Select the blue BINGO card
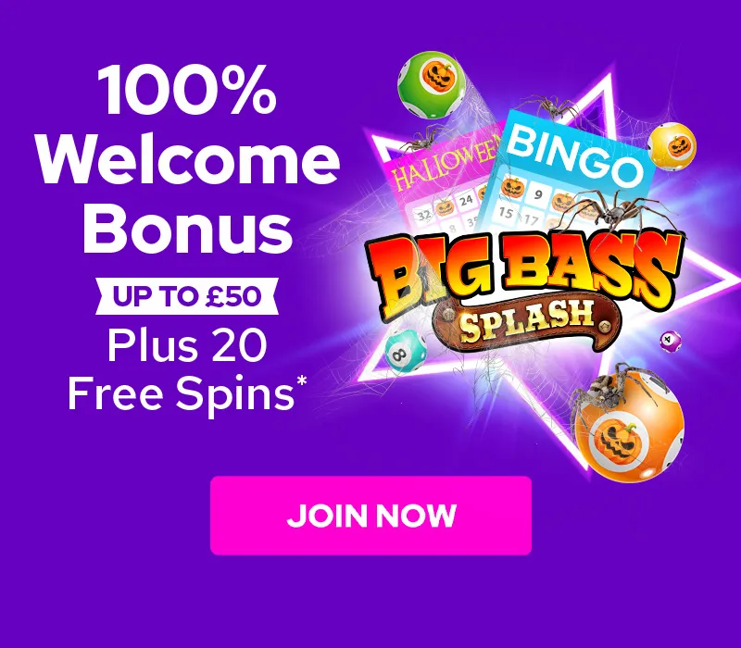The width and height of the screenshot is (741, 648). (567, 172)
